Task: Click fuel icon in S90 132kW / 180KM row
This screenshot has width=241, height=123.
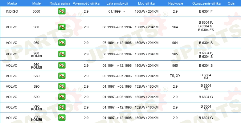Action: pyautogui.click(x=62, y=86)
